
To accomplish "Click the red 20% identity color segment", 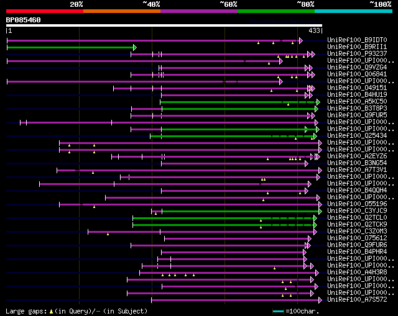I will pos(45,11).
